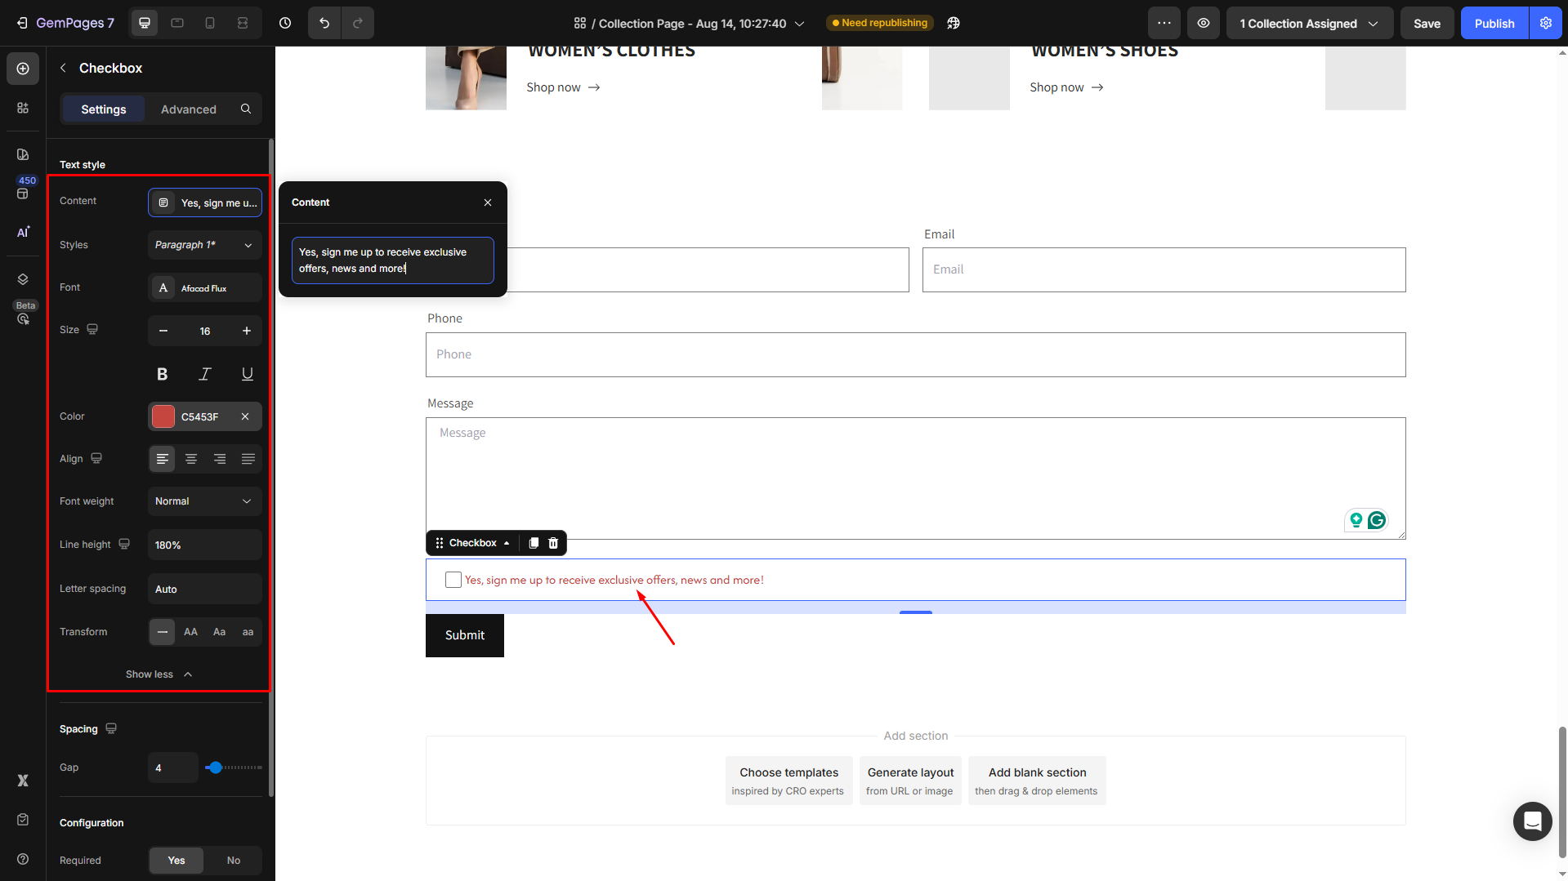Set Required to No

coord(233,861)
